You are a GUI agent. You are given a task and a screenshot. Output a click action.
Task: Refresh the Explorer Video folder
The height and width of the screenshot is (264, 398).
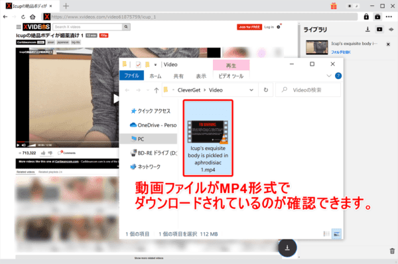(x=266, y=90)
